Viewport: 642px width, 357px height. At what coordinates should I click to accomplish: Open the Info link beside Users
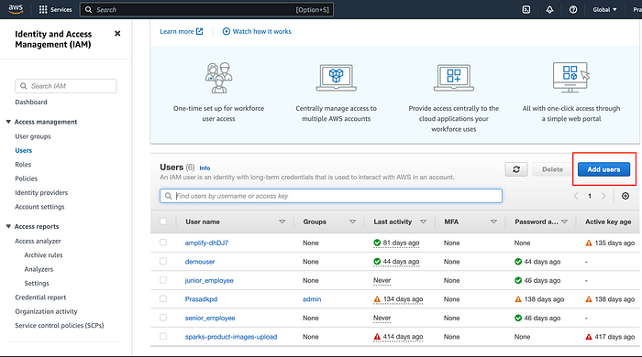(205, 168)
